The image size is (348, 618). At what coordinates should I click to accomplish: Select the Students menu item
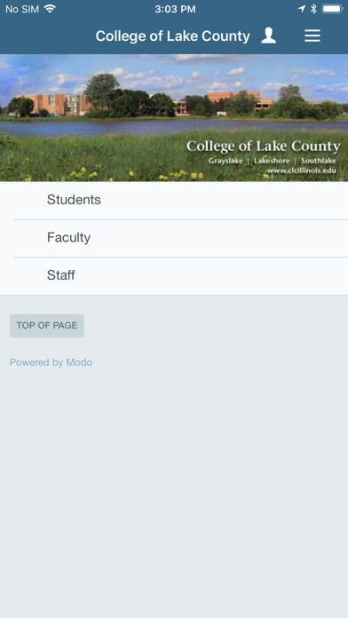point(174,200)
